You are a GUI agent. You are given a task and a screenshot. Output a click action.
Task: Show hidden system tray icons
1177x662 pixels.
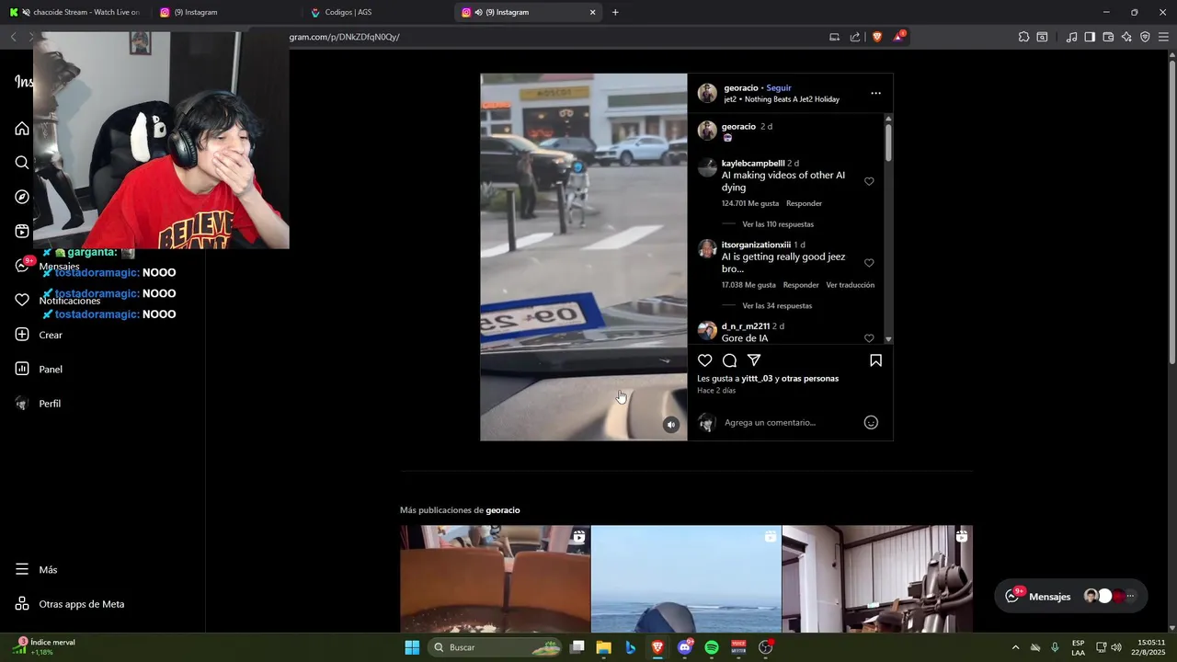[1015, 647]
